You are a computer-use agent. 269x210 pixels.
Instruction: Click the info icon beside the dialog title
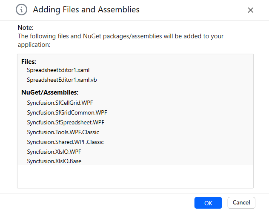(x=21, y=10)
